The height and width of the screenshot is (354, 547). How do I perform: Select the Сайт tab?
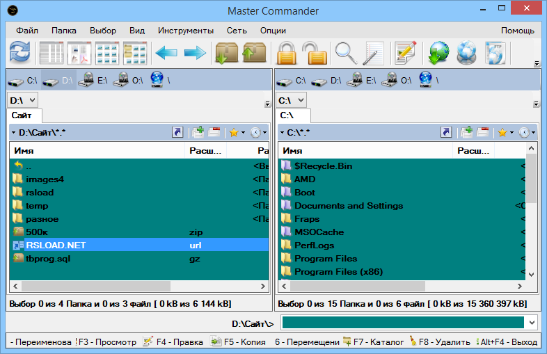click(24, 115)
